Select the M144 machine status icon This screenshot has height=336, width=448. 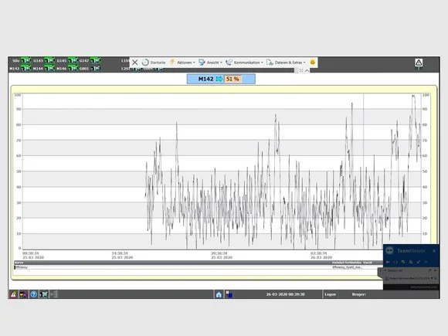click(49, 68)
